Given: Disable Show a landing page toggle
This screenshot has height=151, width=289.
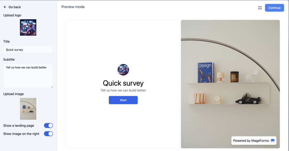Looking at the screenshot, I should coord(49,125).
